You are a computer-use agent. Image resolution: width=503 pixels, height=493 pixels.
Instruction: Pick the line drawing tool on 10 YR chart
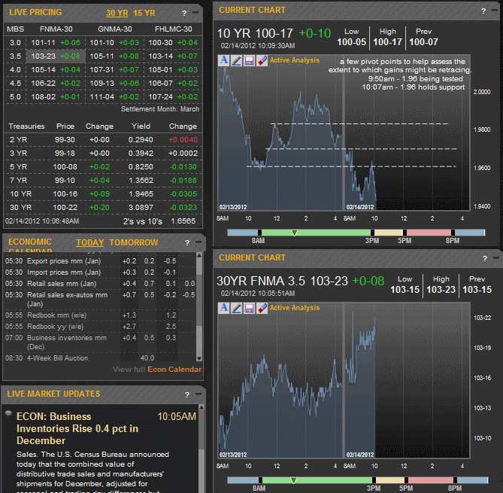pyautogui.click(x=237, y=61)
